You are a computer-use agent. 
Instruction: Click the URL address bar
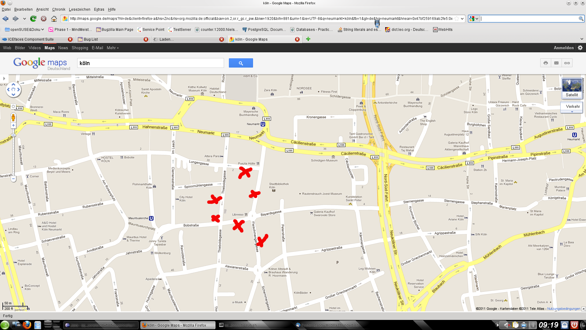point(261,19)
